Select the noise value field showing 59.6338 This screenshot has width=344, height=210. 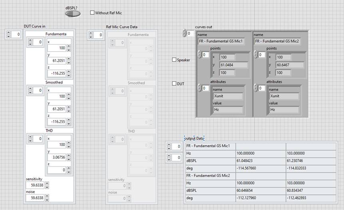coord(34,198)
